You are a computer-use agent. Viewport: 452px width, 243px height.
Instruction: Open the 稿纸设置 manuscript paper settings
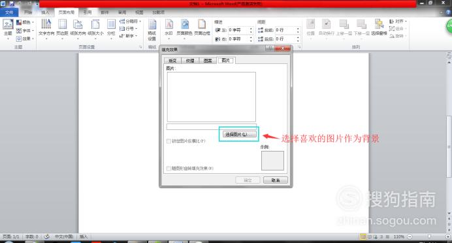pyautogui.click(x=152, y=30)
